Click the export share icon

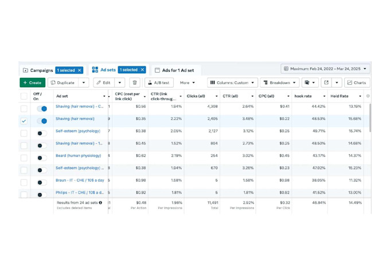(326, 83)
